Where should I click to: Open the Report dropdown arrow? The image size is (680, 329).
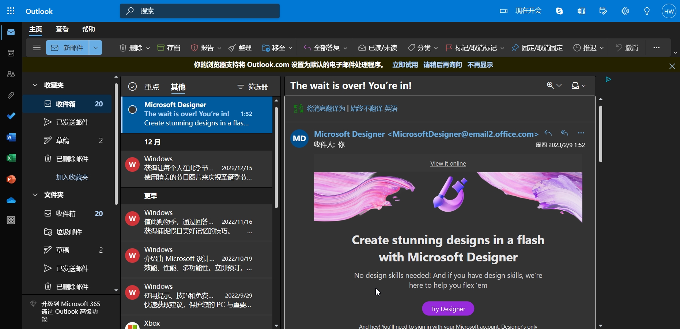tap(219, 48)
